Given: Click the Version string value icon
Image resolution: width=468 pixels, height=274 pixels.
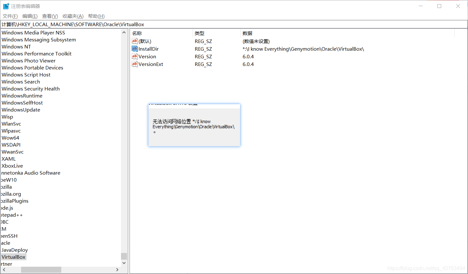Looking at the screenshot, I should (135, 56).
